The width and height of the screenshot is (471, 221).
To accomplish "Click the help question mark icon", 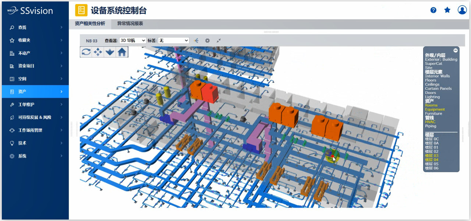I will coord(433,10).
